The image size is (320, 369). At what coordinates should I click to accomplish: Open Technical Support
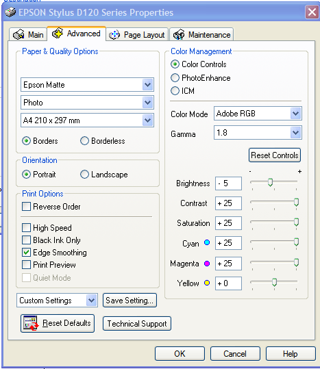[x=137, y=324]
